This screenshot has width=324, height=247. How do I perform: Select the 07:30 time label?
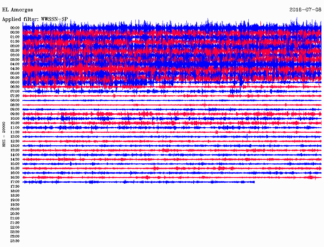click(15, 96)
